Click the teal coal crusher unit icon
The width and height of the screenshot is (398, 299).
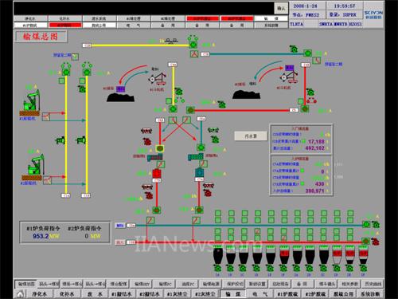199,172
